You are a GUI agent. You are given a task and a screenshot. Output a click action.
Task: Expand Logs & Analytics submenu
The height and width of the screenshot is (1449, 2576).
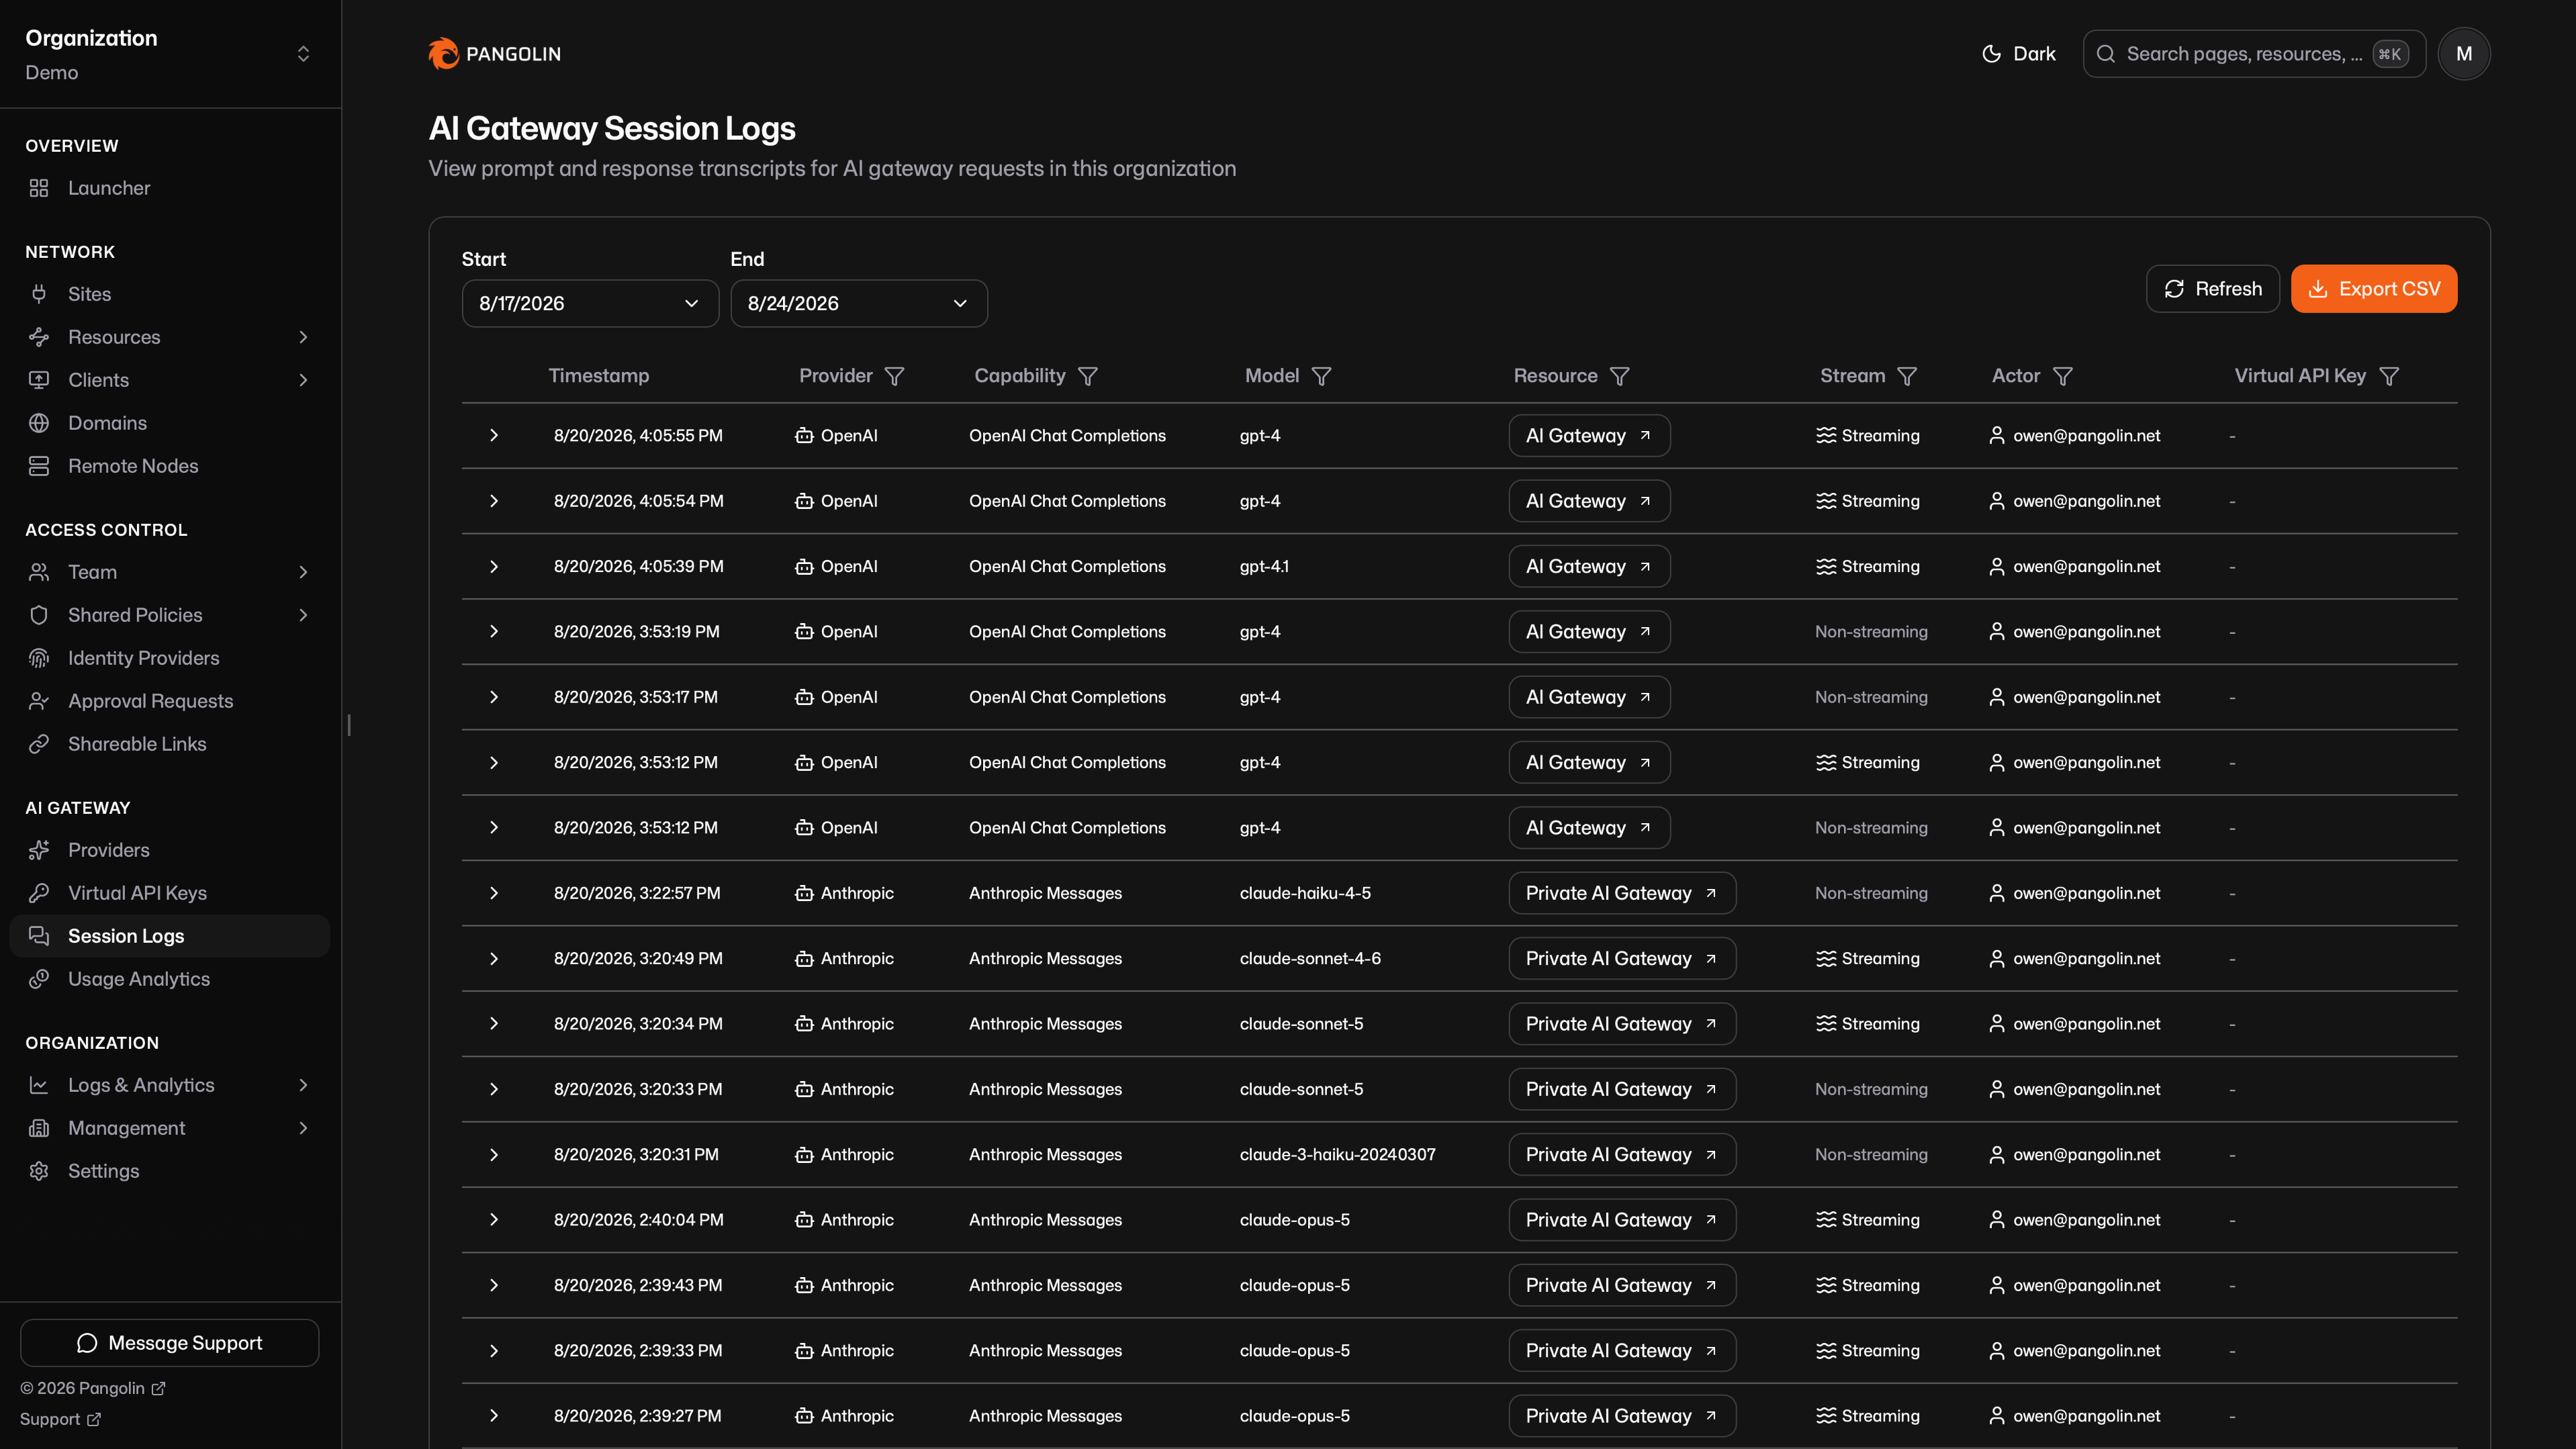[x=170, y=1085]
